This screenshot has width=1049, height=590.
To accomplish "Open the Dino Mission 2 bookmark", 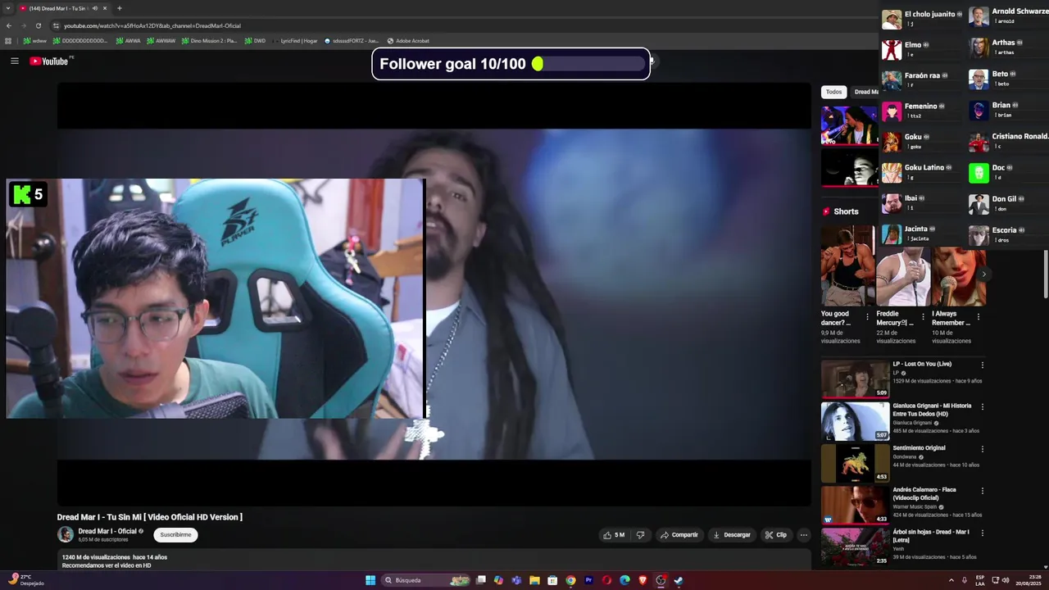I will (x=209, y=40).
